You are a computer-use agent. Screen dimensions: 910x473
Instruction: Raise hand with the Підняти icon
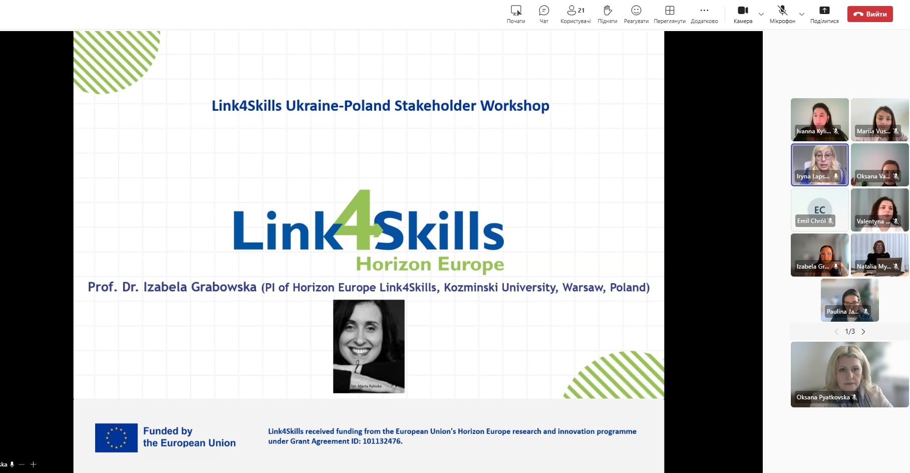(607, 14)
